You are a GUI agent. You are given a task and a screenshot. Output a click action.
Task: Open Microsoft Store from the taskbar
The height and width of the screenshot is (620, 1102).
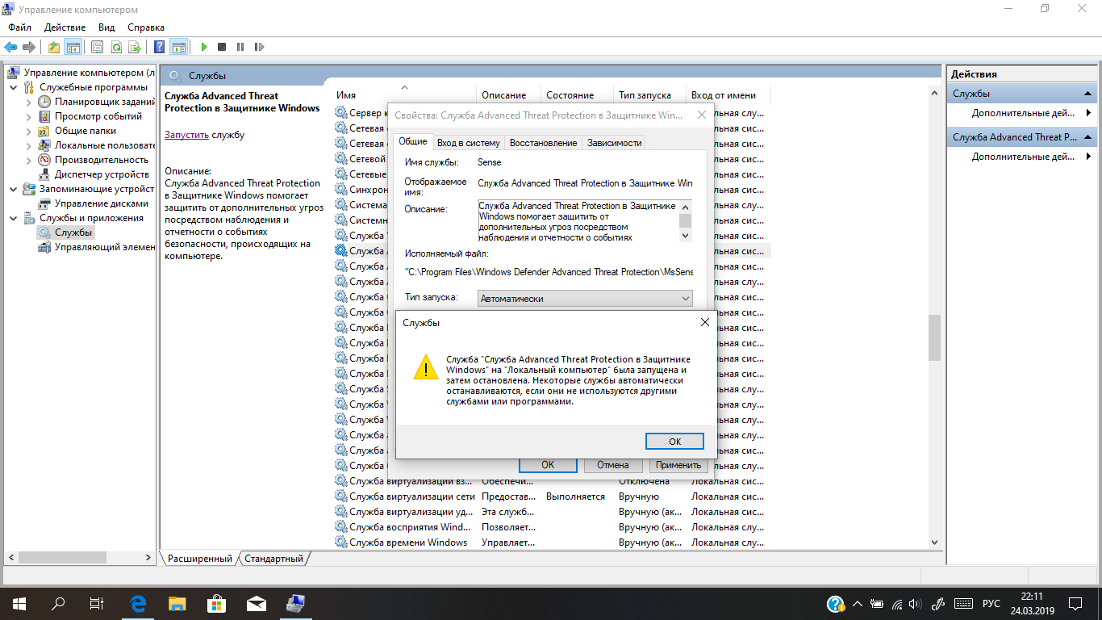pyautogui.click(x=216, y=603)
